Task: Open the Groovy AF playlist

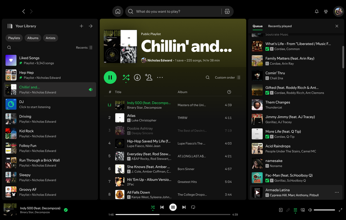Action: tap(50, 192)
